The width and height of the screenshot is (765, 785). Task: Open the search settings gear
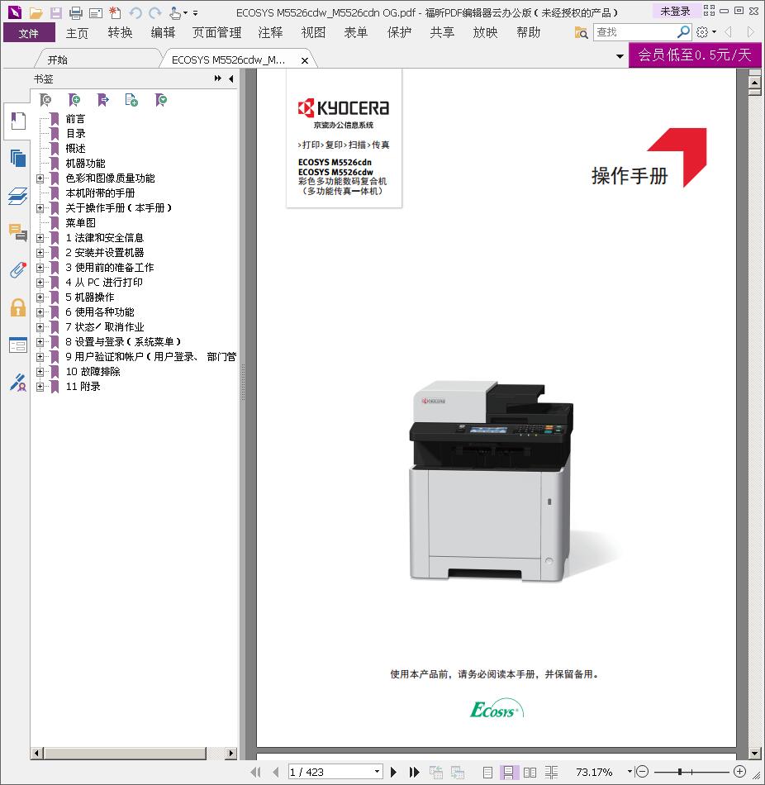(702, 32)
